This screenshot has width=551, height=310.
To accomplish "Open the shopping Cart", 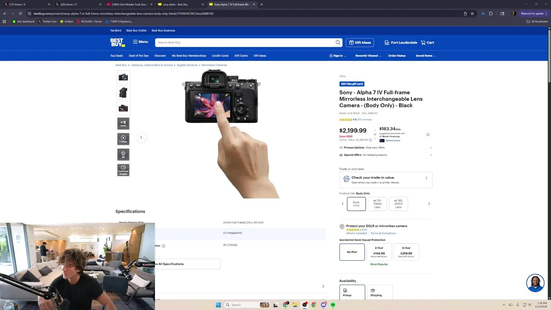I will pyautogui.click(x=427, y=43).
